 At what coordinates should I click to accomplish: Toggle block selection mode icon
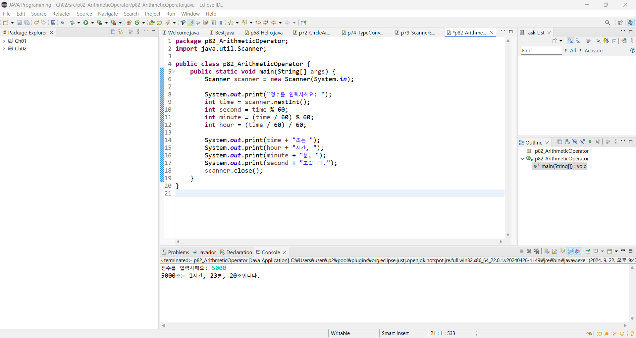[x=213, y=23]
